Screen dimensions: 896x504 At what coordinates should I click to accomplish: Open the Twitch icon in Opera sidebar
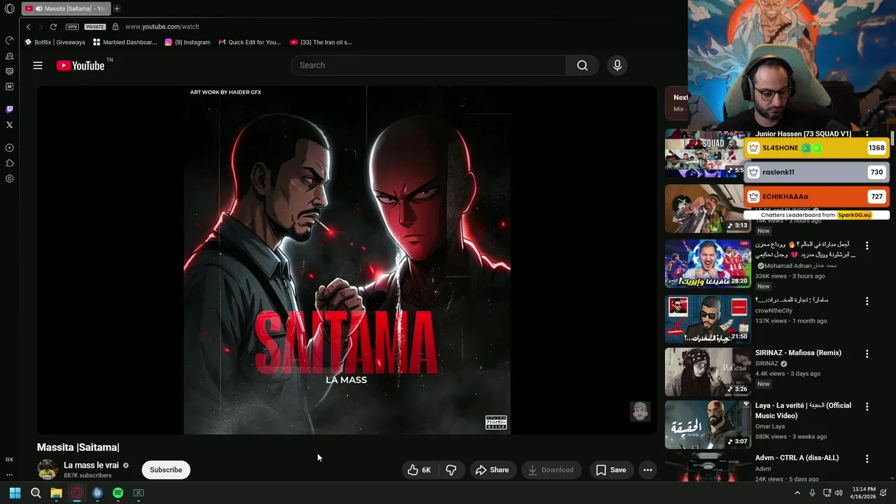coord(9,109)
